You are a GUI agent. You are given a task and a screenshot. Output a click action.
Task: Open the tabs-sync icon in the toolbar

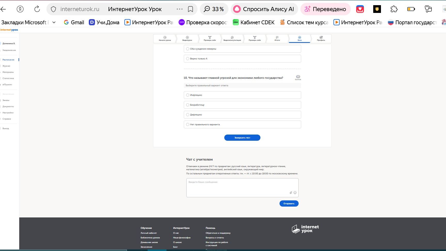click(428, 9)
